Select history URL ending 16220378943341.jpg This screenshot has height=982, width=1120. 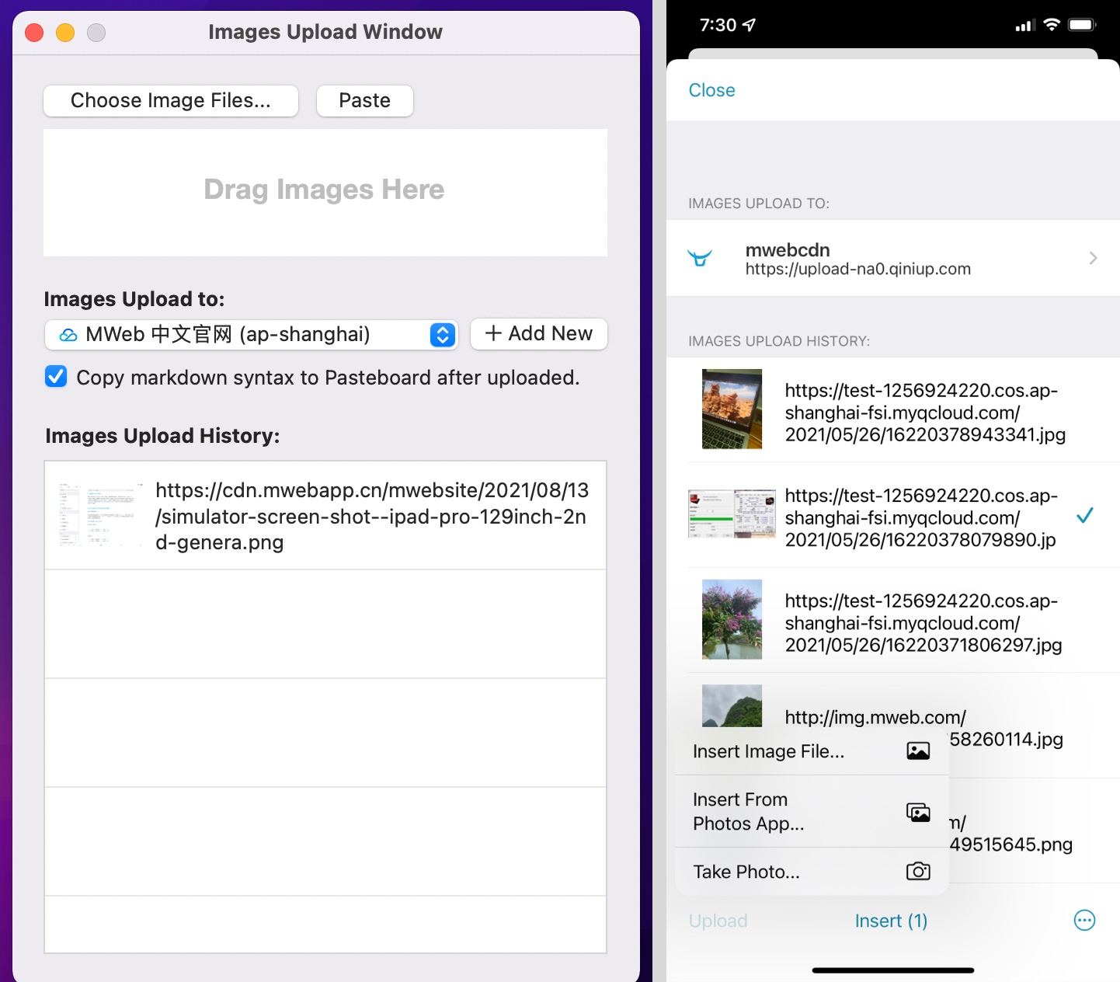point(925,413)
